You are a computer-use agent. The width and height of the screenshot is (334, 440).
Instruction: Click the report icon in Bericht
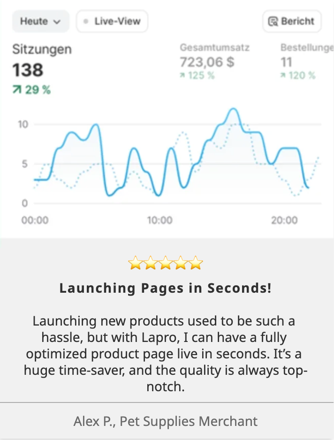[273, 22]
